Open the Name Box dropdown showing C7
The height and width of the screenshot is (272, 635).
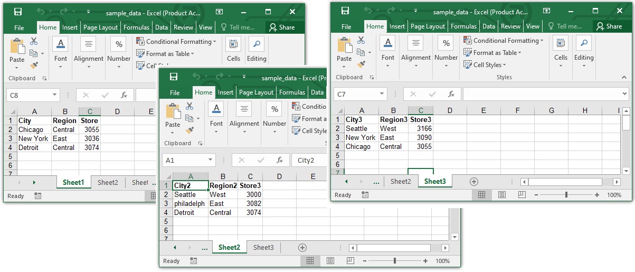pyautogui.click(x=382, y=94)
